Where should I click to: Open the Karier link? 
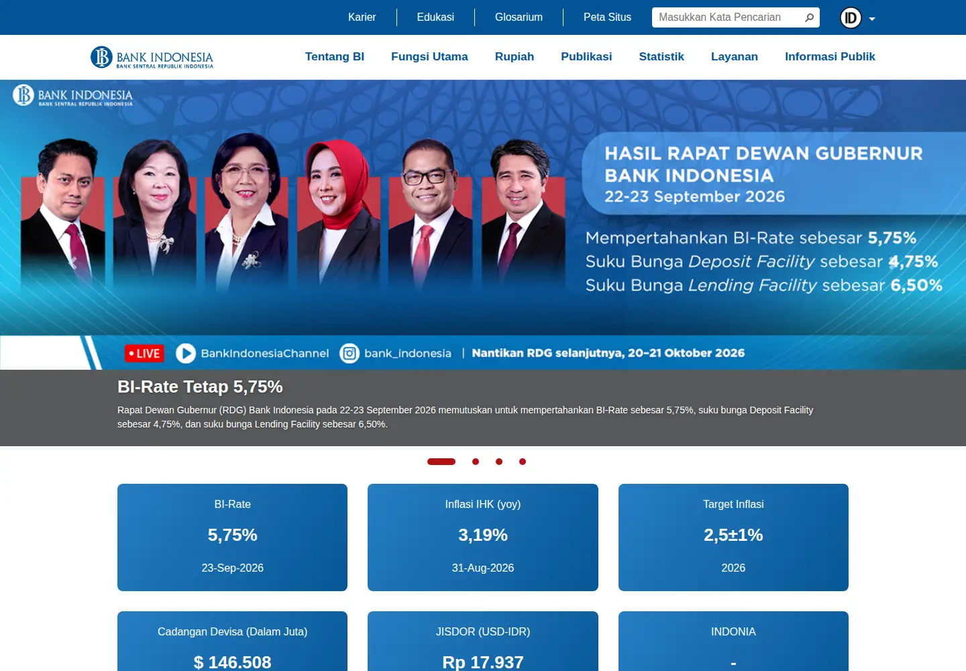pyautogui.click(x=362, y=17)
